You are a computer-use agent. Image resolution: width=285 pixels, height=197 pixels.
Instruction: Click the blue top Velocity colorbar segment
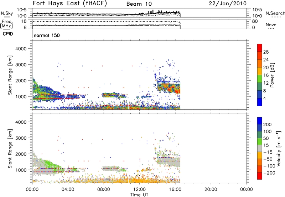pos(260,121)
